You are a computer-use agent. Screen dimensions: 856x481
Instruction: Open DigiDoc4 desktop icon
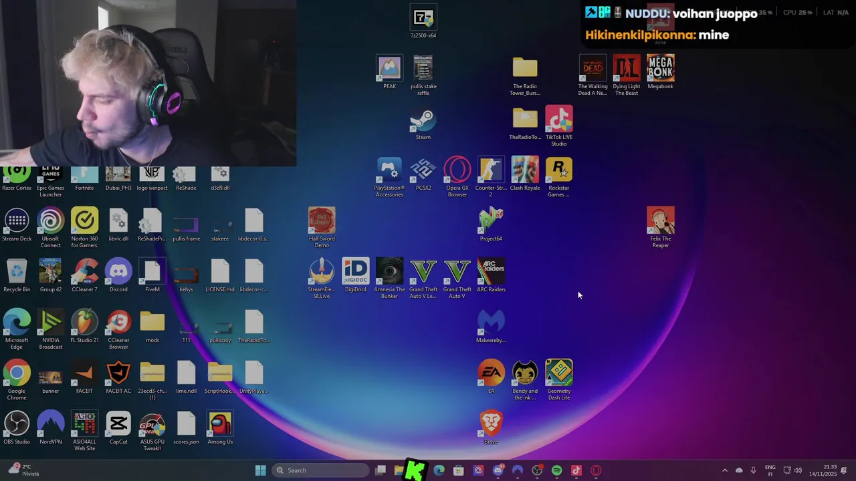click(x=356, y=275)
